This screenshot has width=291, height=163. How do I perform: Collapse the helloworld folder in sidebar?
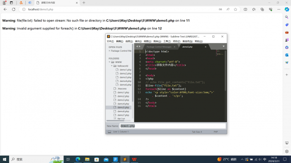(x=112, y=66)
